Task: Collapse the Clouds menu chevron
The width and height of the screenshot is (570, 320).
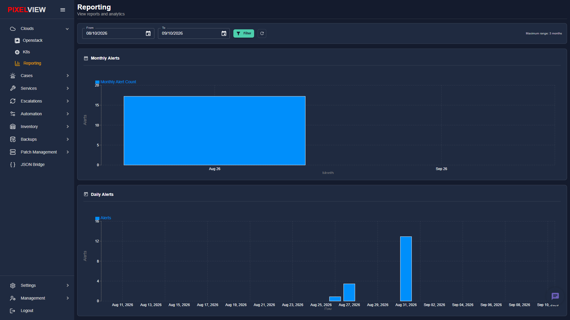Action: 67,29
